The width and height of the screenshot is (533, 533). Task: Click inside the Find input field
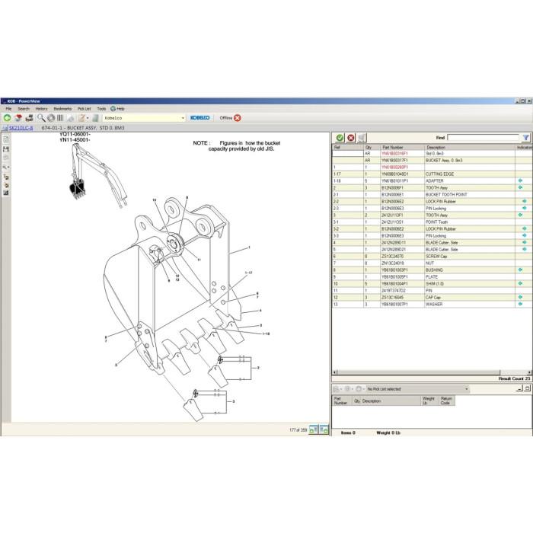point(483,137)
